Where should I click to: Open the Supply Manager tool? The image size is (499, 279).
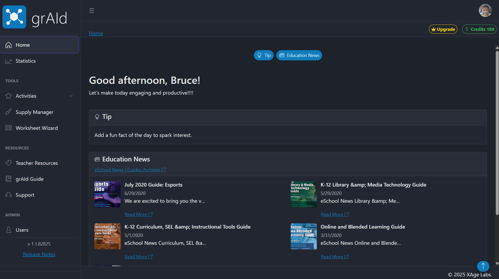coord(40,112)
